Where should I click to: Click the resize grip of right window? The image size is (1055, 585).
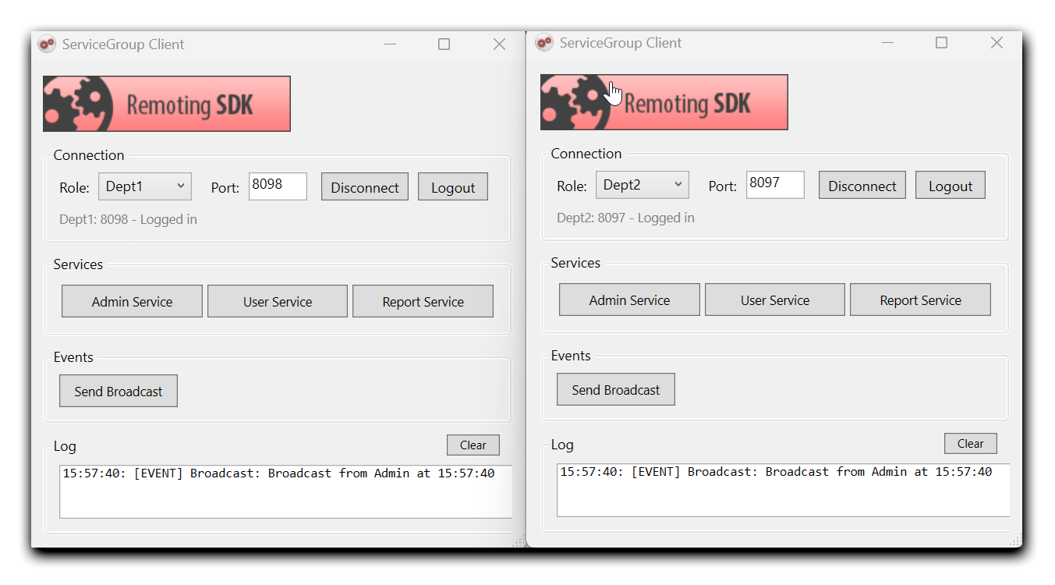1016,541
